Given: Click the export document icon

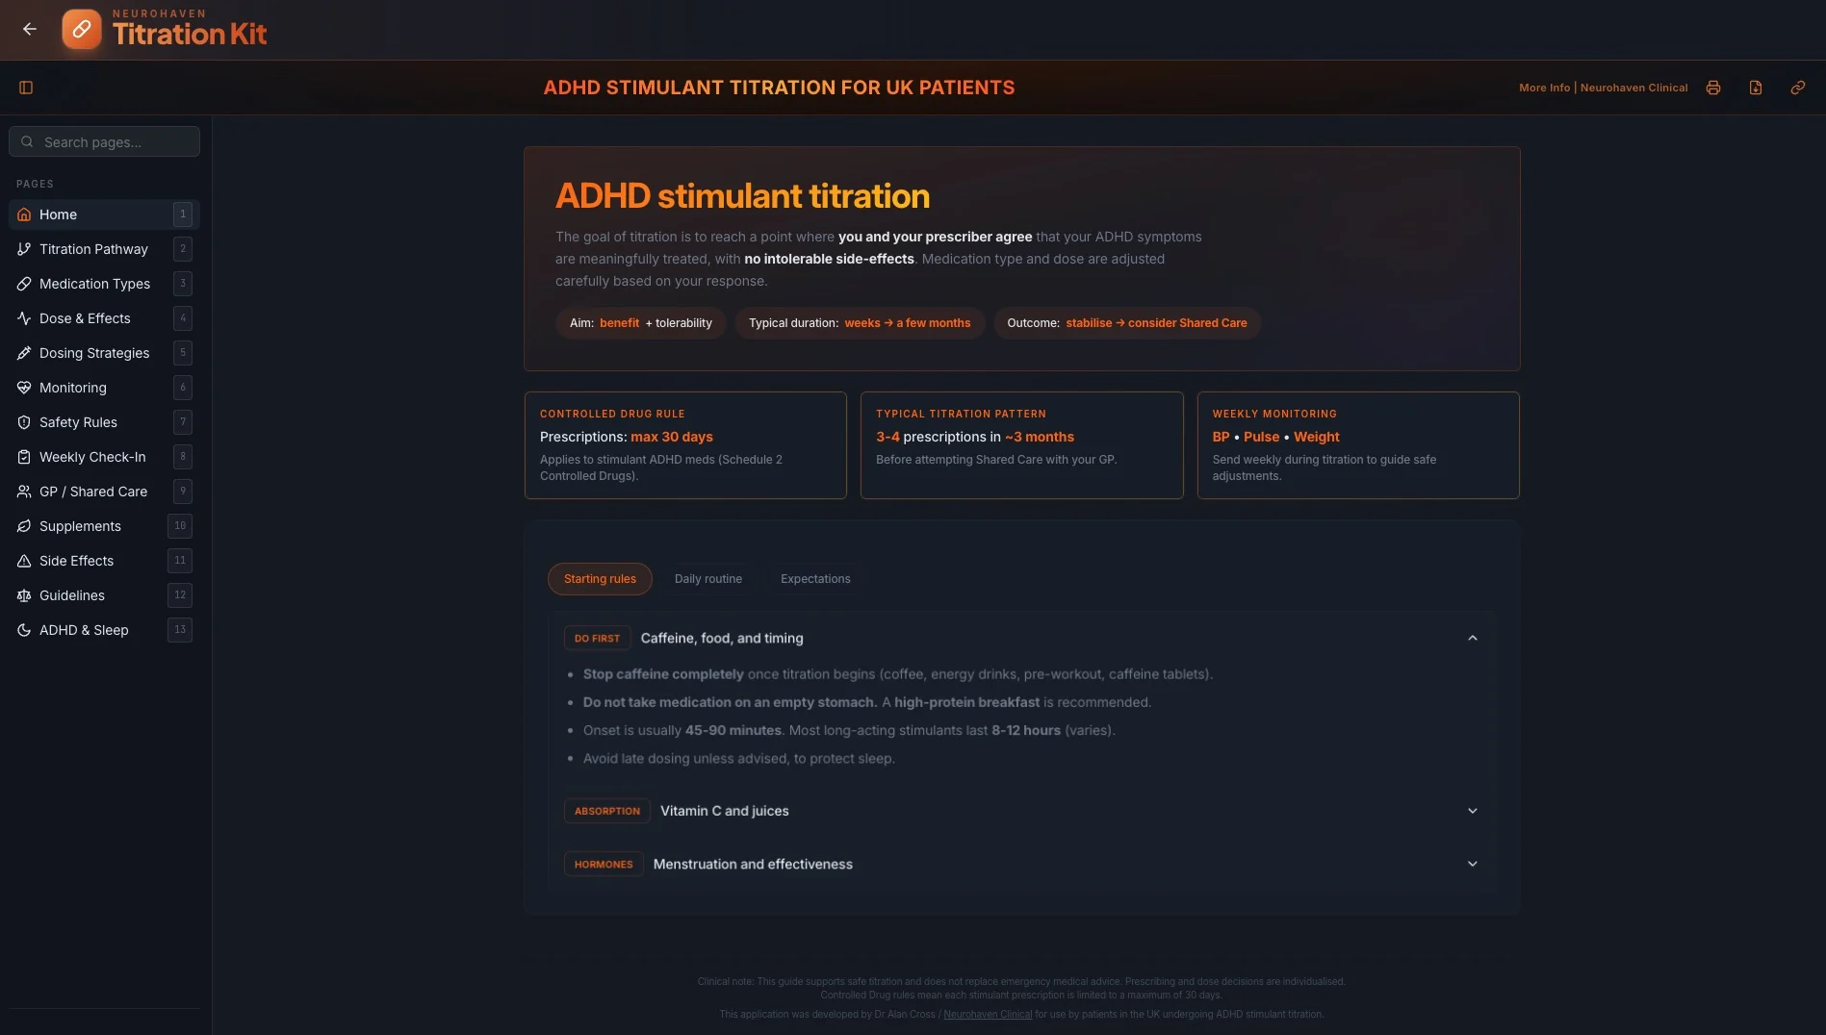Looking at the screenshot, I should (1756, 88).
